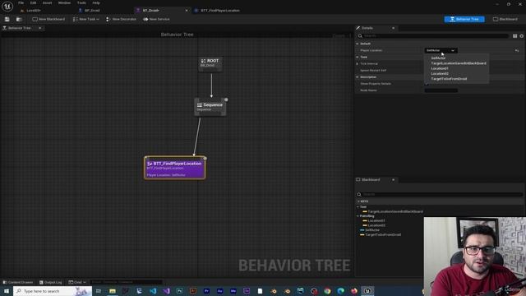
Task: Click the Details panel search field
Action: pyautogui.click(x=433, y=36)
